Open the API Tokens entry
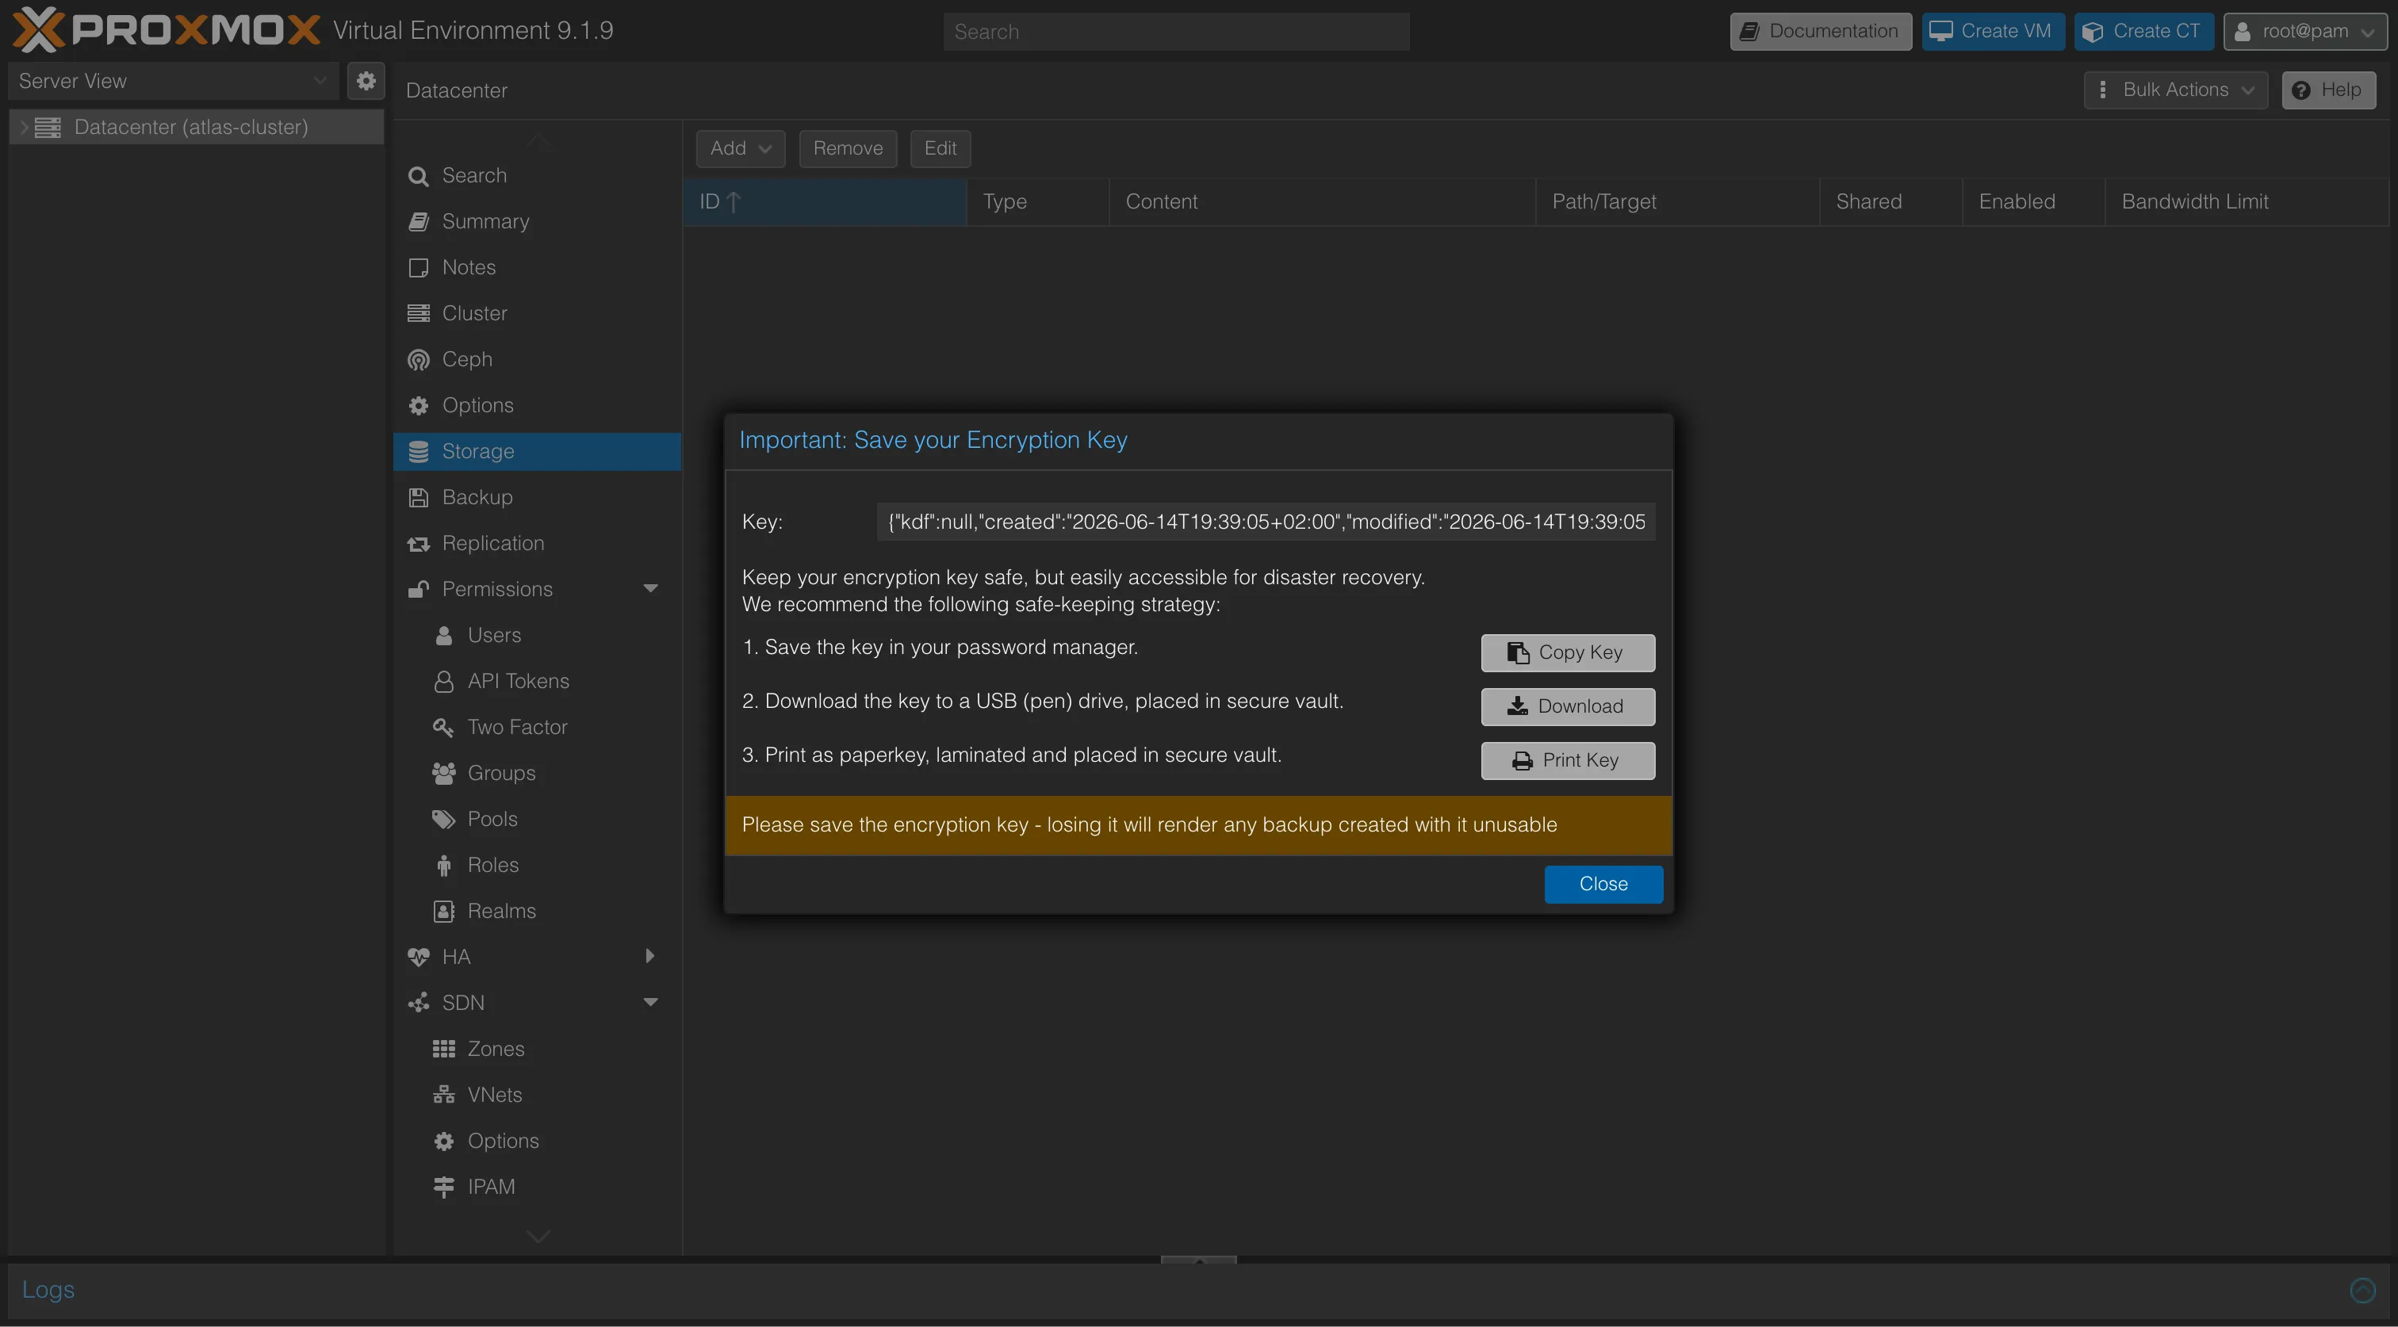Image resolution: width=2398 pixels, height=1327 pixels. (536, 681)
